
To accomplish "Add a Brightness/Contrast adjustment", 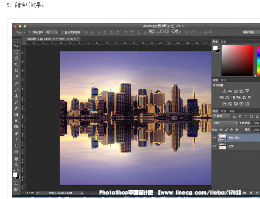I will coord(224,91).
